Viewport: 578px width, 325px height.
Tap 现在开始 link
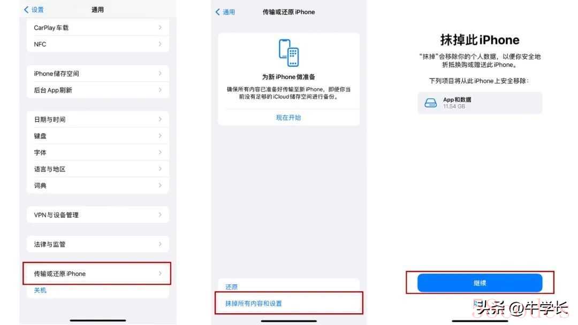288,118
